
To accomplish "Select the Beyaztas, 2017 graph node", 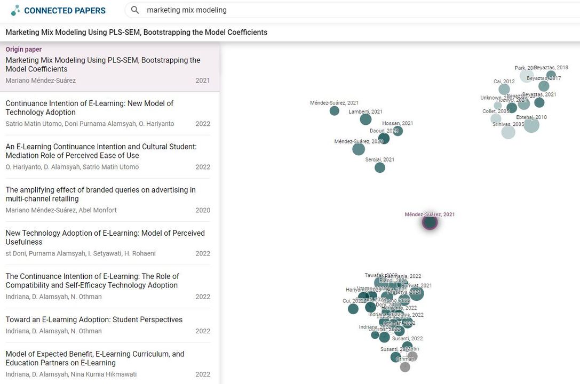I will [x=544, y=86].
